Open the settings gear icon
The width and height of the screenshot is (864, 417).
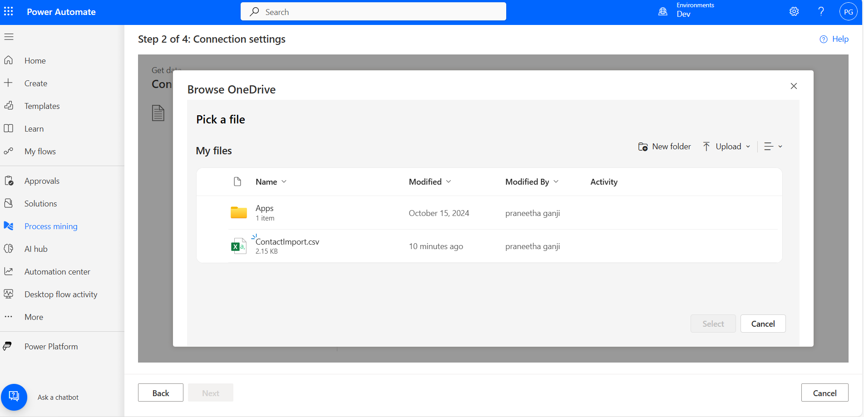click(x=794, y=12)
